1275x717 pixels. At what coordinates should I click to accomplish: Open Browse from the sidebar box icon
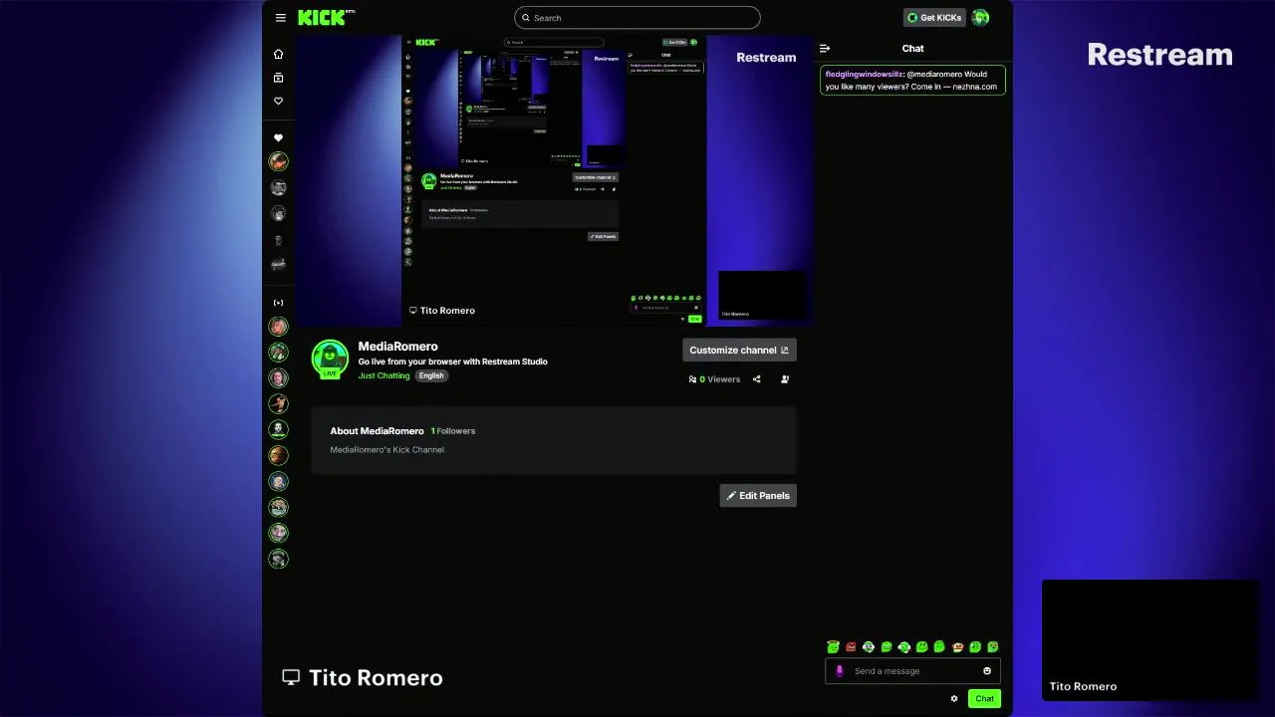pyautogui.click(x=278, y=78)
